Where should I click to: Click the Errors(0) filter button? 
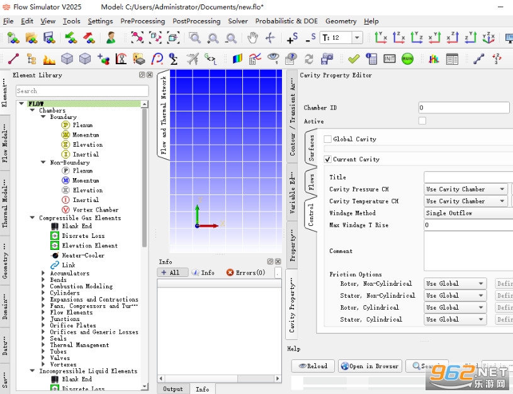[246, 273]
